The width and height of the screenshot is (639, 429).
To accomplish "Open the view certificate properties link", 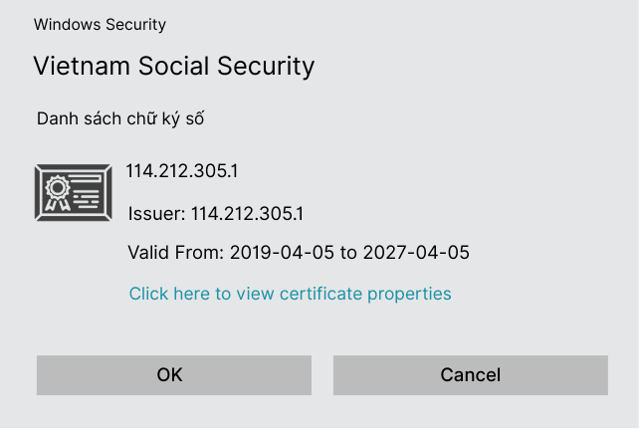I will click(291, 294).
